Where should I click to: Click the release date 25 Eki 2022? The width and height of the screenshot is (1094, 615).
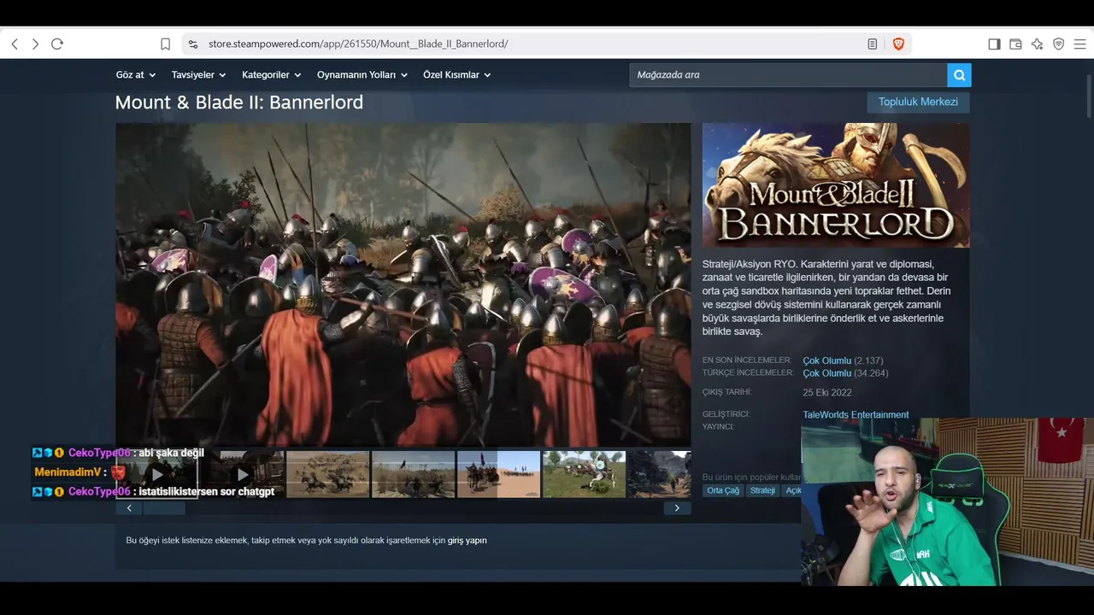click(x=827, y=393)
